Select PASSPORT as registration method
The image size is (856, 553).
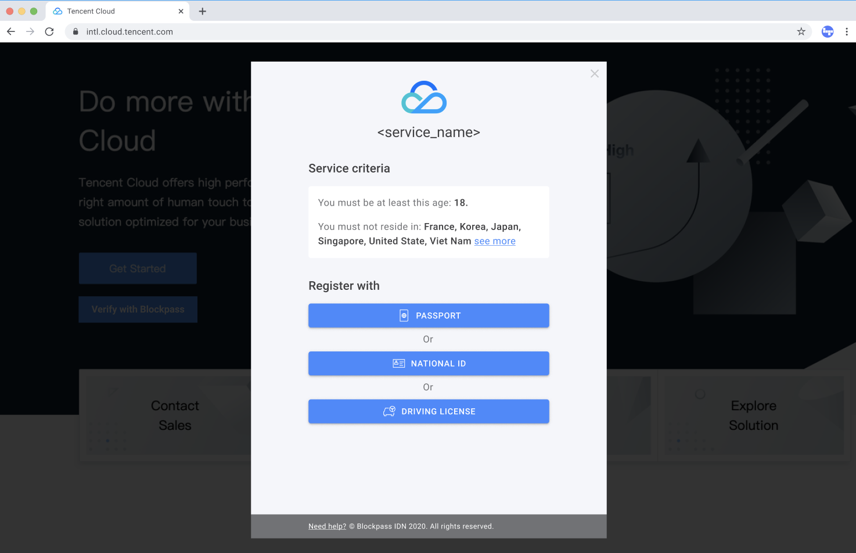429,315
